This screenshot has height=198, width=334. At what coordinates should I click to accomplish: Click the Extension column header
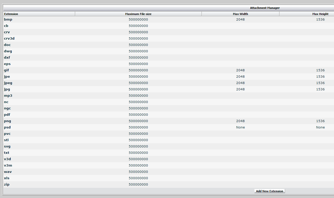pyautogui.click(x=11, y=14)
